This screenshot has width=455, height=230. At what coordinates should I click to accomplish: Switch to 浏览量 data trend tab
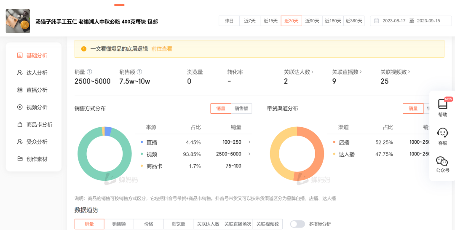(x=178, y=224)
